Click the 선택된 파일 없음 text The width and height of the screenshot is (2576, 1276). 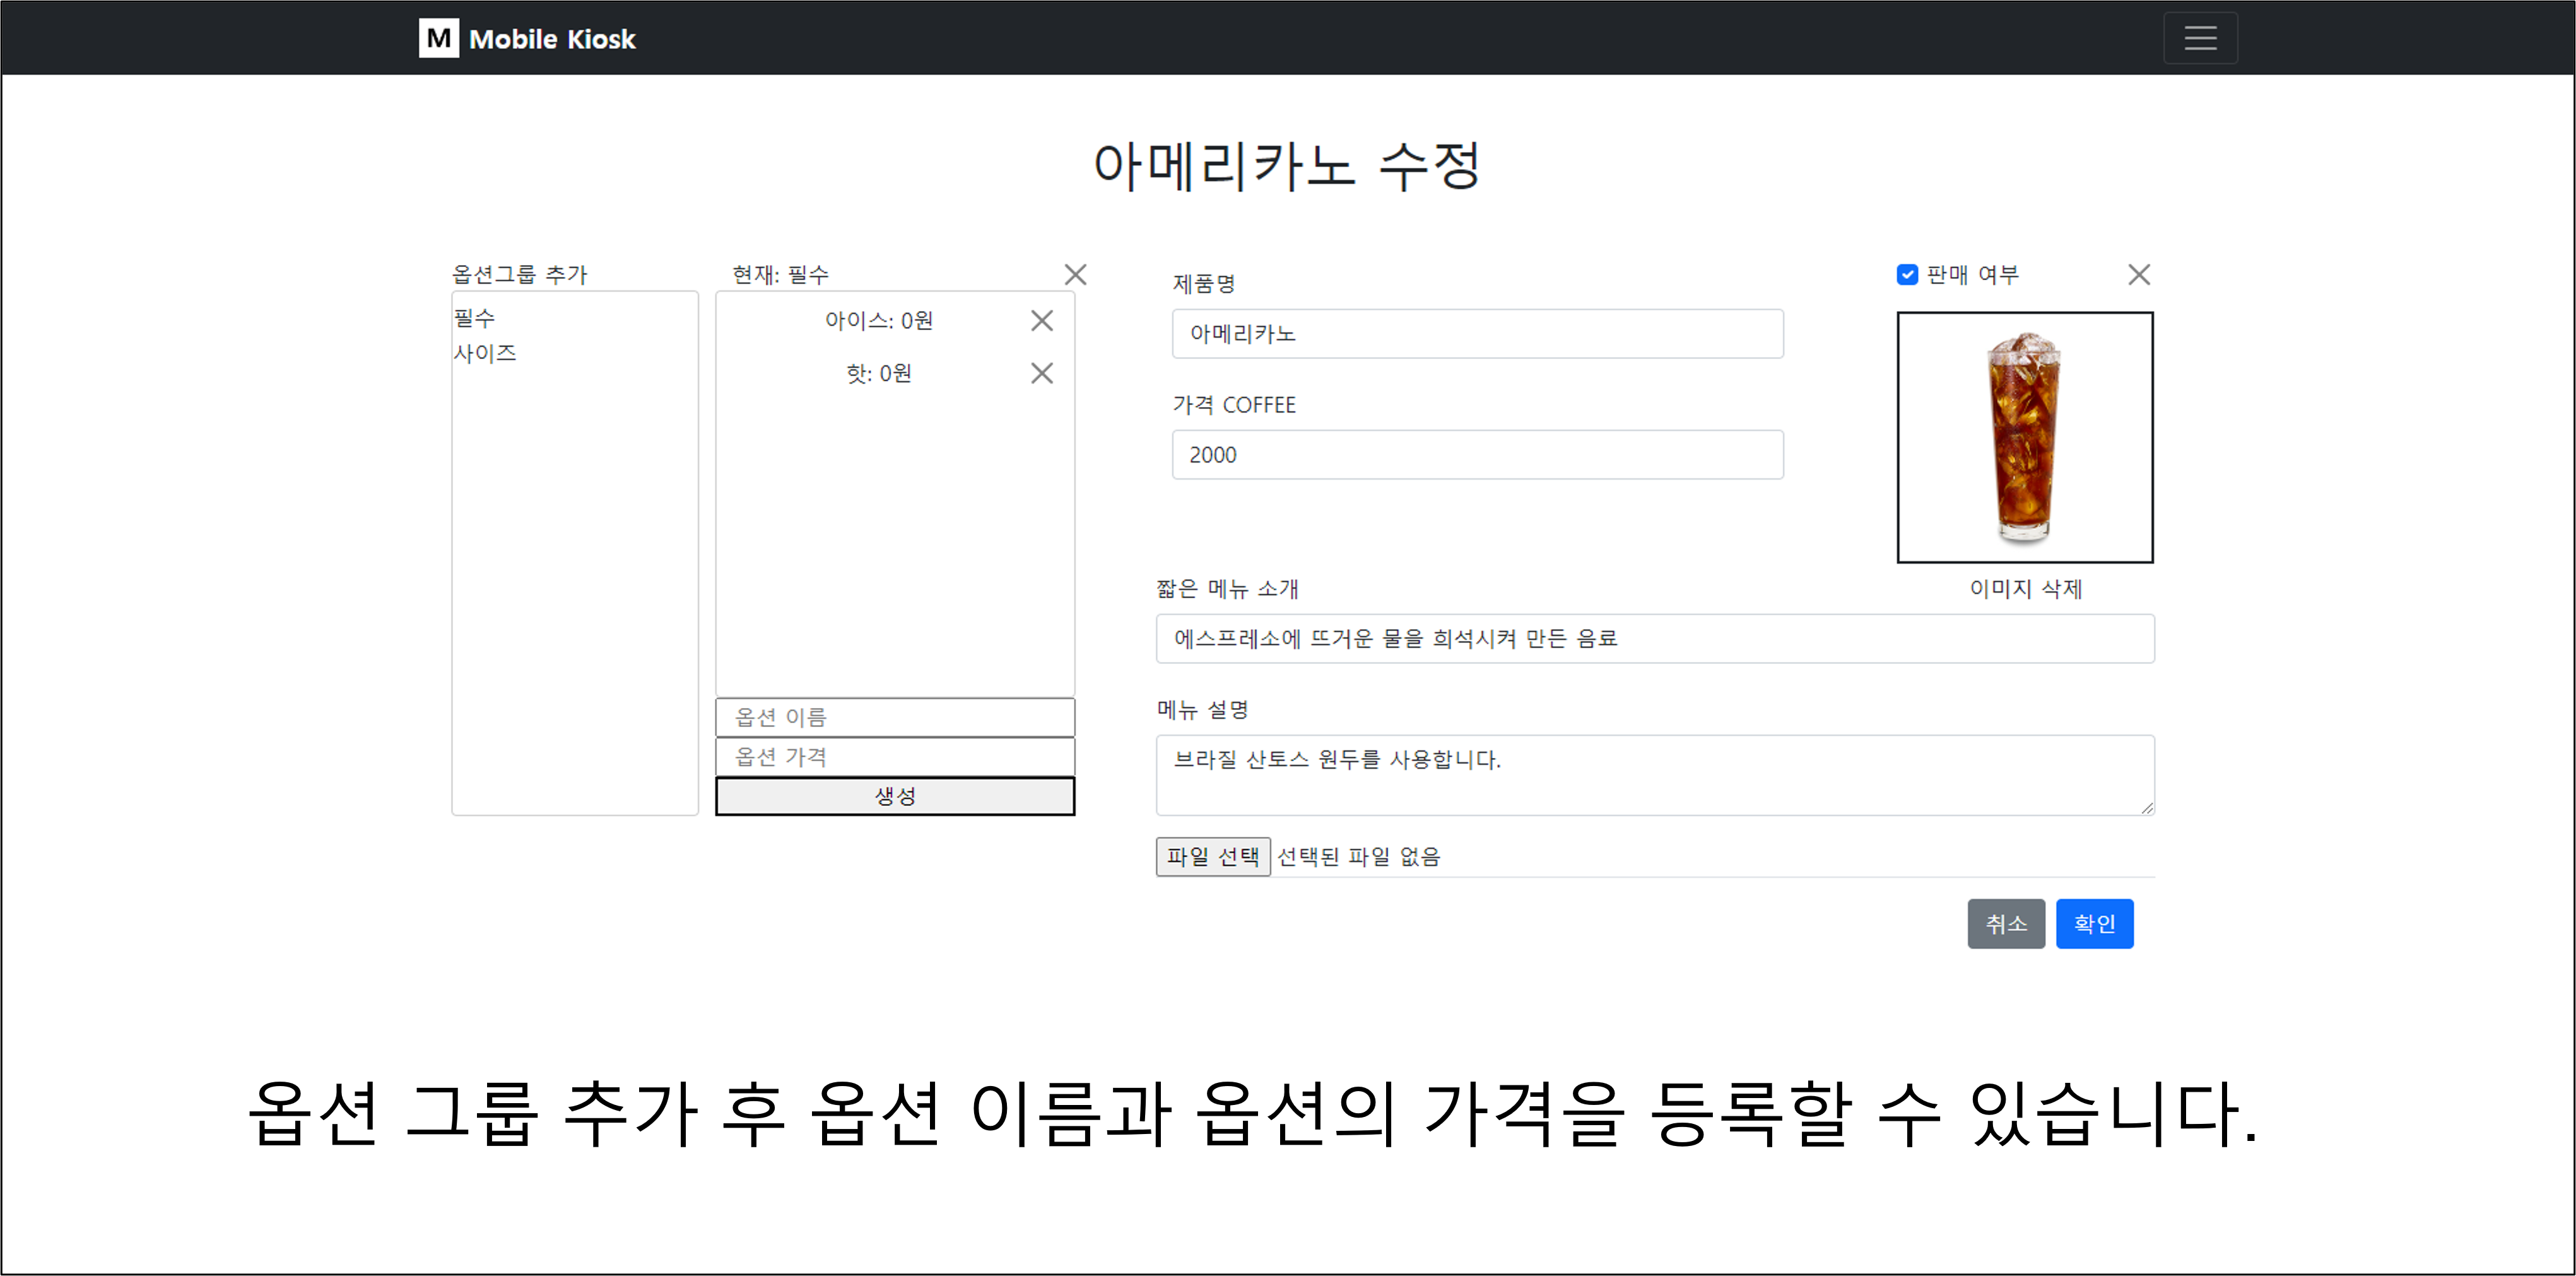[1359, 857]
